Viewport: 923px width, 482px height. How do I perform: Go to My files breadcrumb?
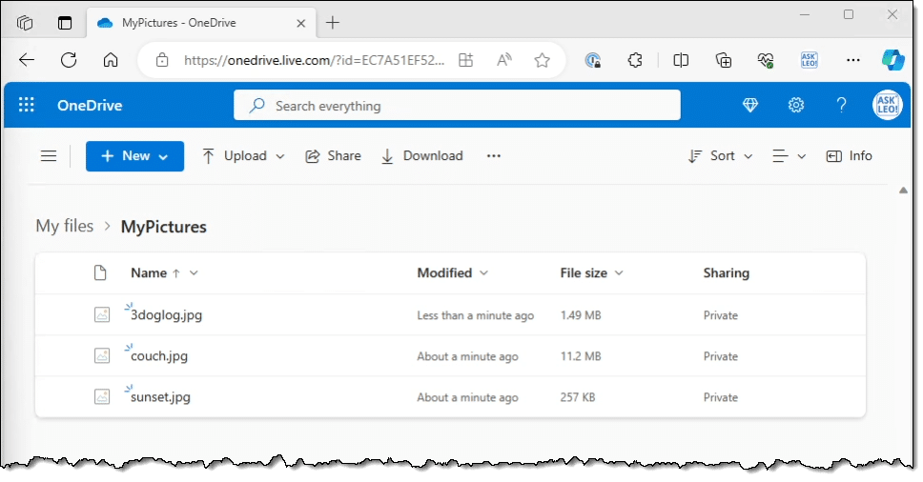pyautogui.click(x=65, y=226)
